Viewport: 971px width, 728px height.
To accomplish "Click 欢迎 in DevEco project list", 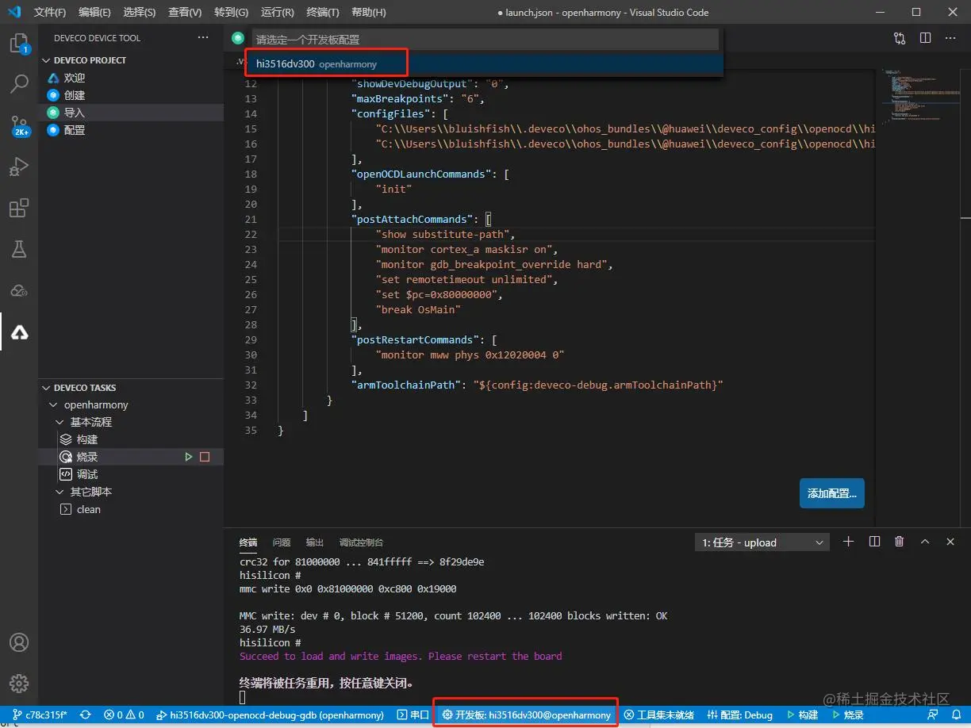I will pyautogui.click(x=75, y=78).
